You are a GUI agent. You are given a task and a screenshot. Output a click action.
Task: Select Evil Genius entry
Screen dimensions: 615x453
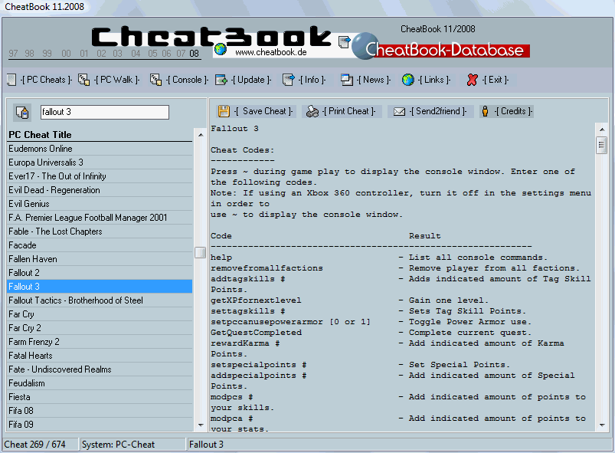pos(100,204)
